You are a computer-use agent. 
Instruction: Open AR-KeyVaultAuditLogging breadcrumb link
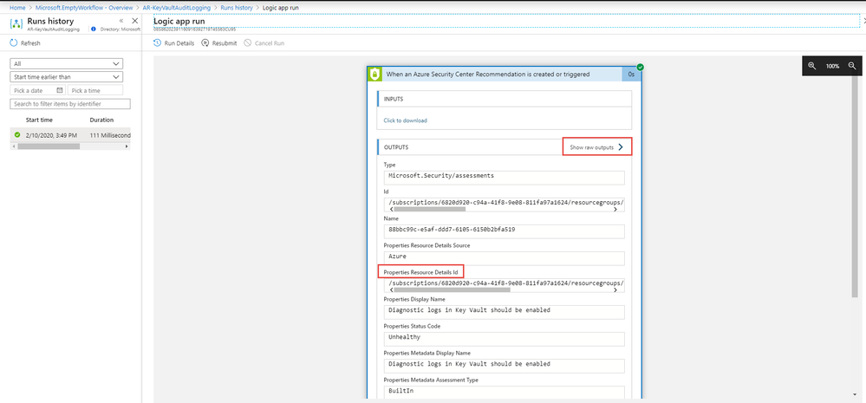click(x=176, y=8)
